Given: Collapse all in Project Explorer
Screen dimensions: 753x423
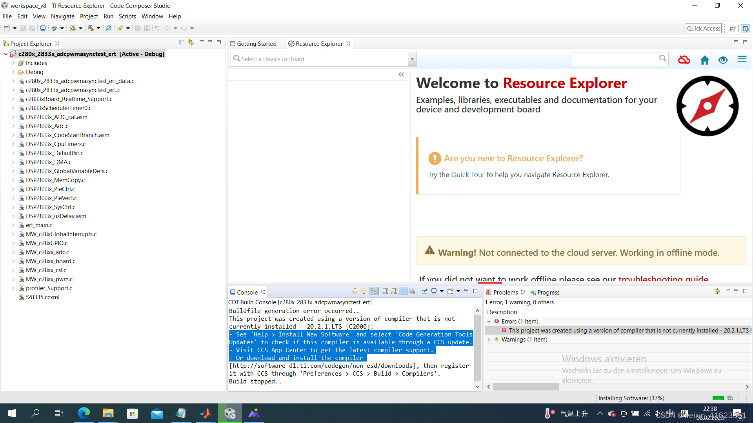Looking at the screenshot, I should coord(182,42).
